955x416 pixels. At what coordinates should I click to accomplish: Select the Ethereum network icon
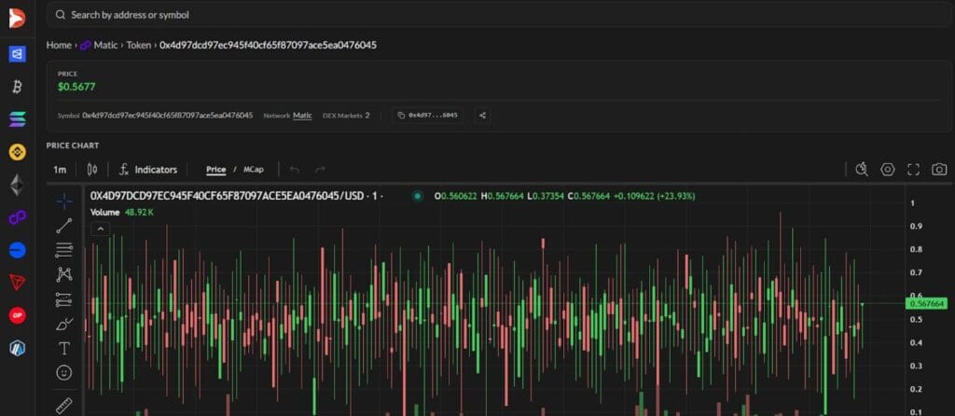click(x=17, y=186)
